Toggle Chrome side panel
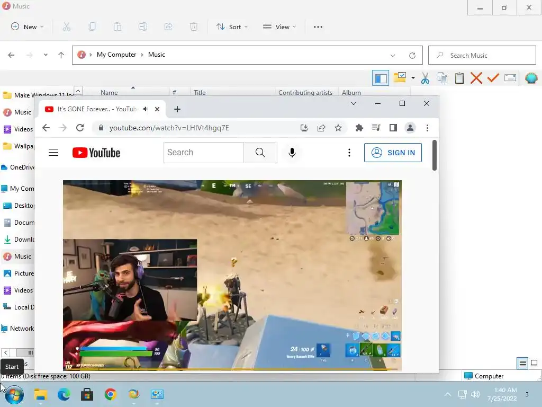The height and width of the screenshot is (407, 542). point(393,128)
